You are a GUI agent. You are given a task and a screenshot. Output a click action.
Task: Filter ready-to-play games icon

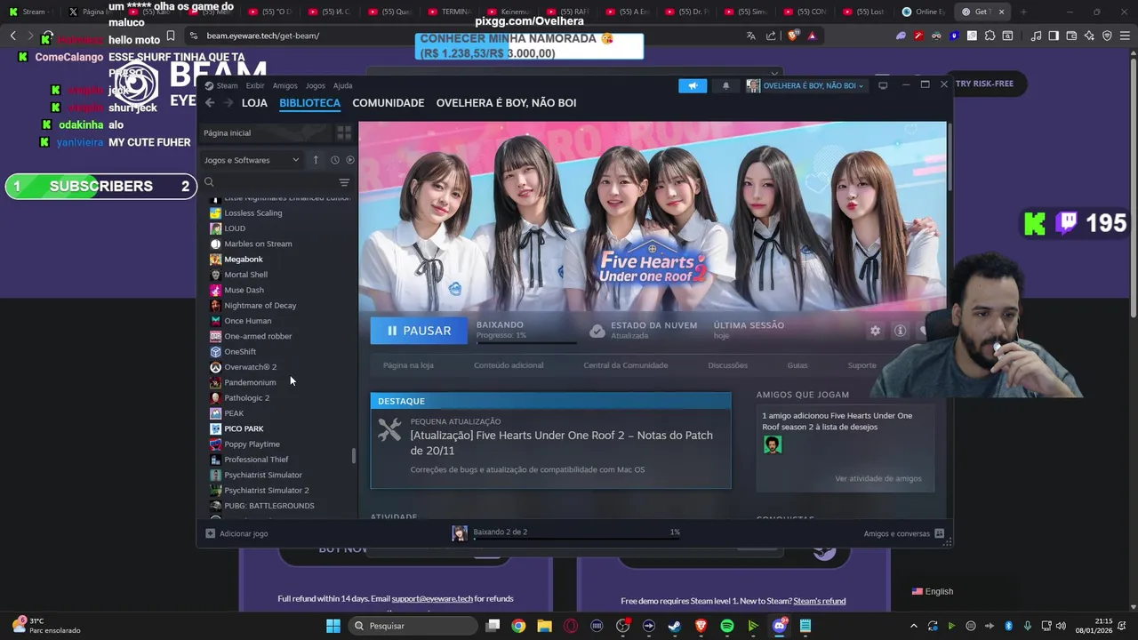350,160
